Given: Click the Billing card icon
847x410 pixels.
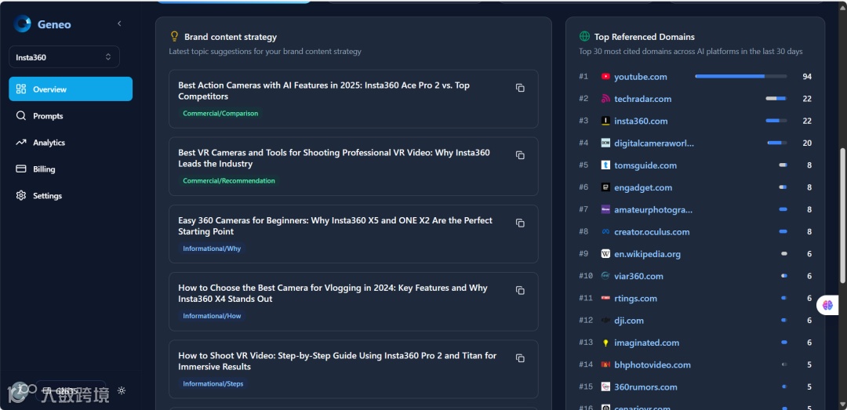Looking at the screenshot, I should 21,169.
